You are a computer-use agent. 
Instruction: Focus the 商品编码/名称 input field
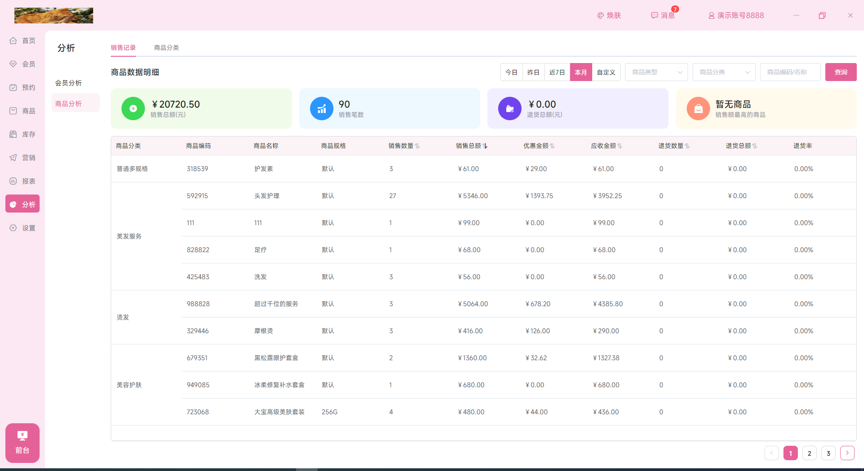click(790, 72)
